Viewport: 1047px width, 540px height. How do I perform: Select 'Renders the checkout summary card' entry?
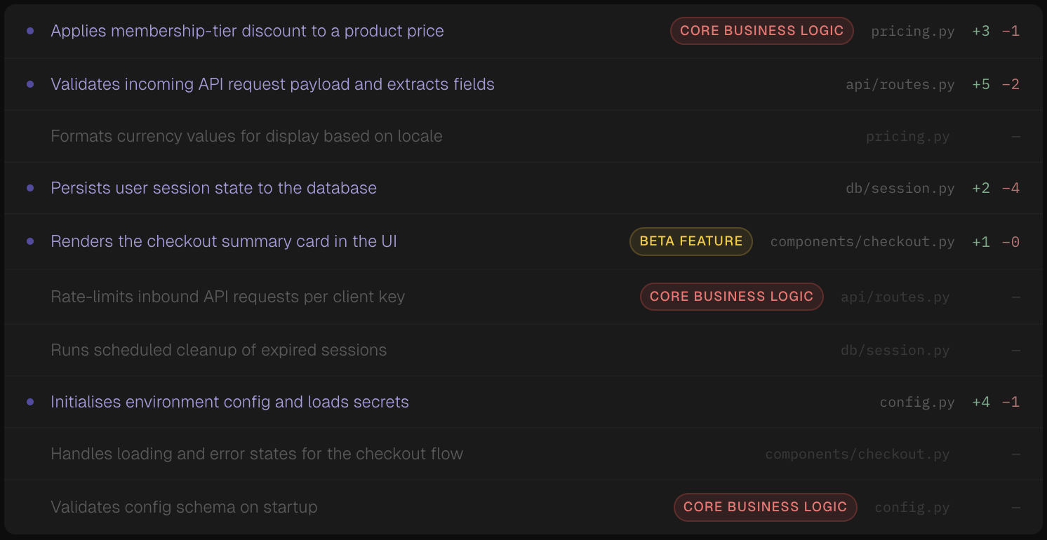(224, 241)
